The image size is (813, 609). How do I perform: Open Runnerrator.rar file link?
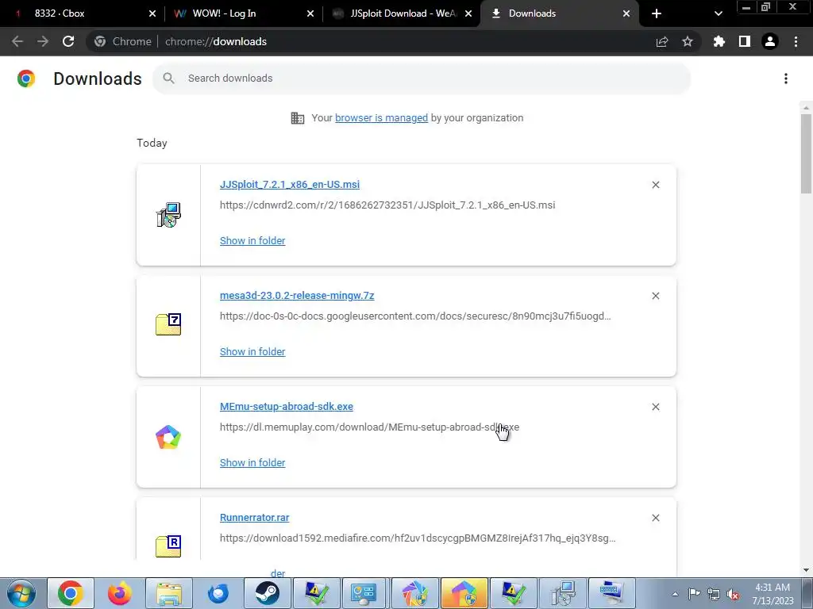coord(255,518)
